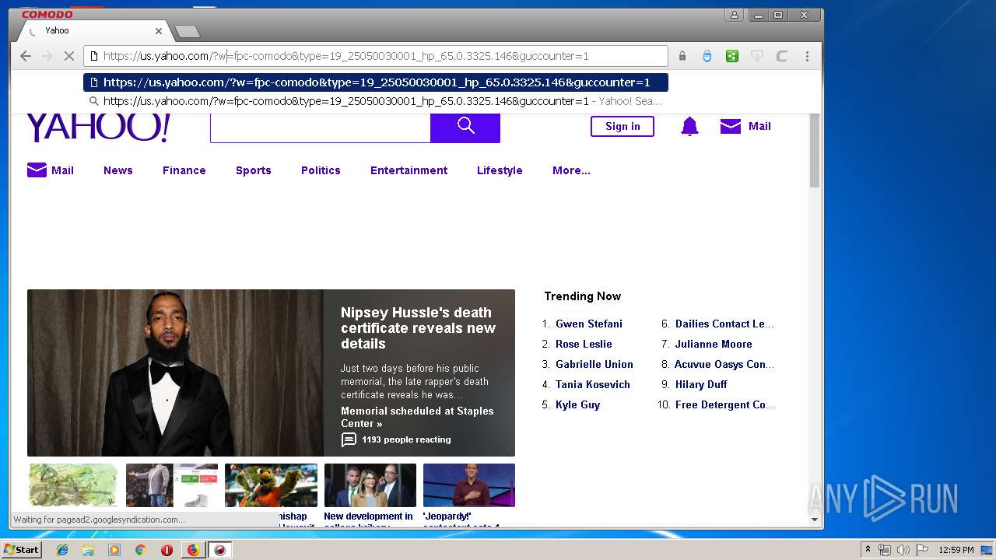Screen dimensions: 996x560
Task: Go to the Entertainment section
Action: tap(409, 170)
